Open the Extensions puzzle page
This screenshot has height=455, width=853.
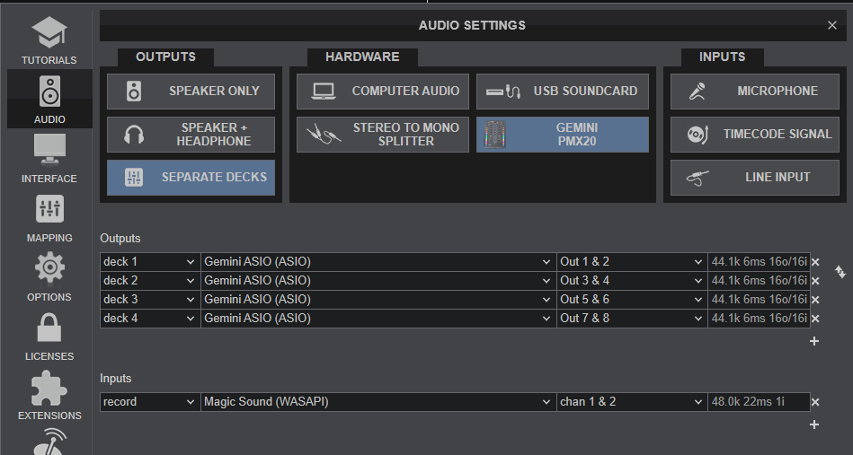49,395
